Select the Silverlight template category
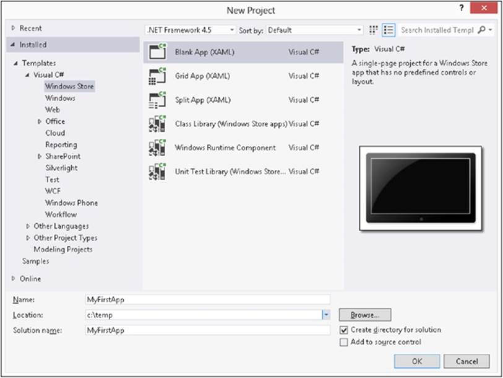The height and width of the screenshot is (378, 503). pyautogui.click(x=61, y=168)
